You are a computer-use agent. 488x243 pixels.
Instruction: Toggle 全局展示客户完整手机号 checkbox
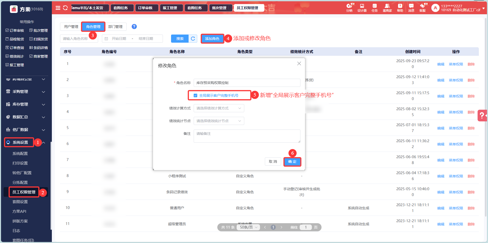195,95
